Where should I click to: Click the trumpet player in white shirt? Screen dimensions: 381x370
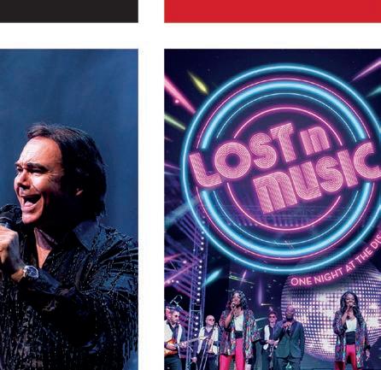point(209,340)
